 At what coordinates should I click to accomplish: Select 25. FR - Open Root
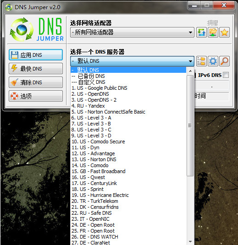(128, 231)
